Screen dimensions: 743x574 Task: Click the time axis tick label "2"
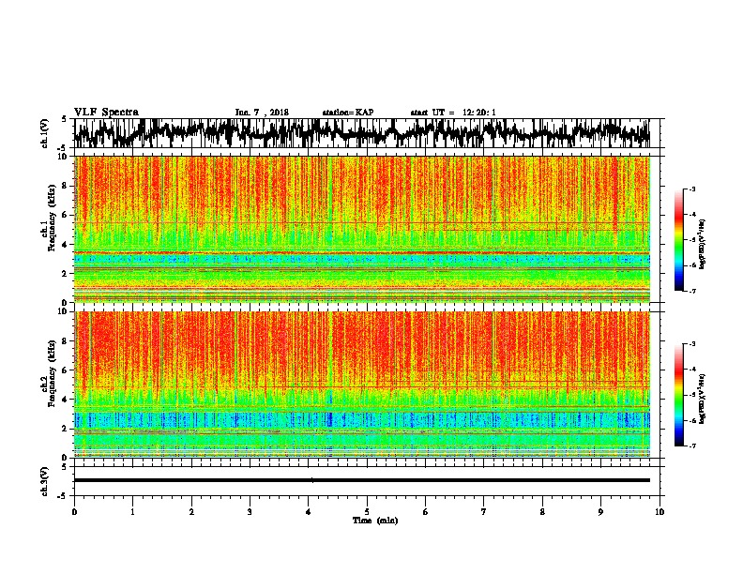(191, 512)
